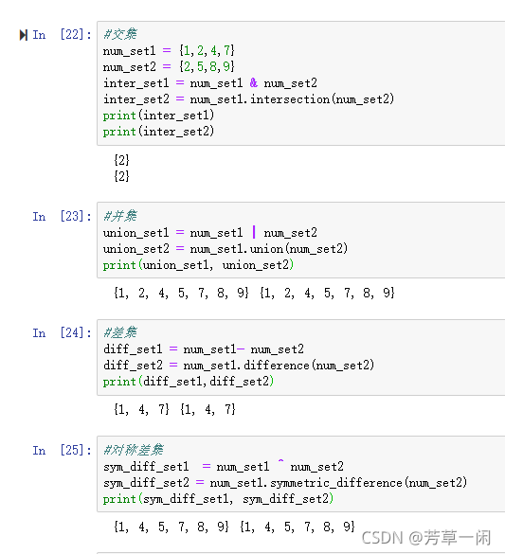
Task: Click the In [23] prompt label
Action: tap(62, 216)
